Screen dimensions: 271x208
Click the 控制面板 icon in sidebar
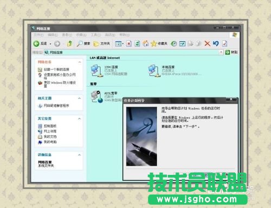click(x=40, y=126)
